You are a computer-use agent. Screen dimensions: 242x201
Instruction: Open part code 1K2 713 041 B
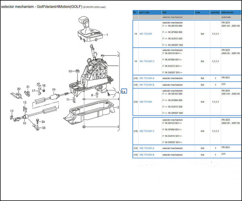tap(147, 155)
